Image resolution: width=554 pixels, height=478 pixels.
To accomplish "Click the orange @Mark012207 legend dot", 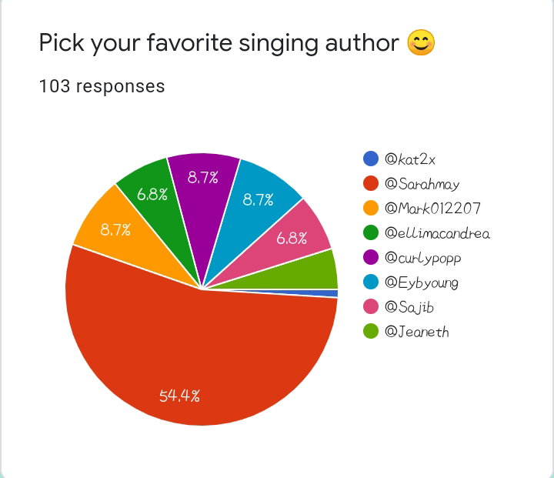I will (x=371, y=208).
